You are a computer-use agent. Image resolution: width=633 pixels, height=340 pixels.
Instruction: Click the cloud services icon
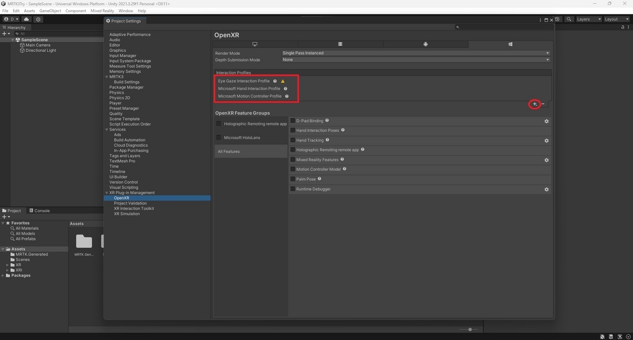coord(26,19)
